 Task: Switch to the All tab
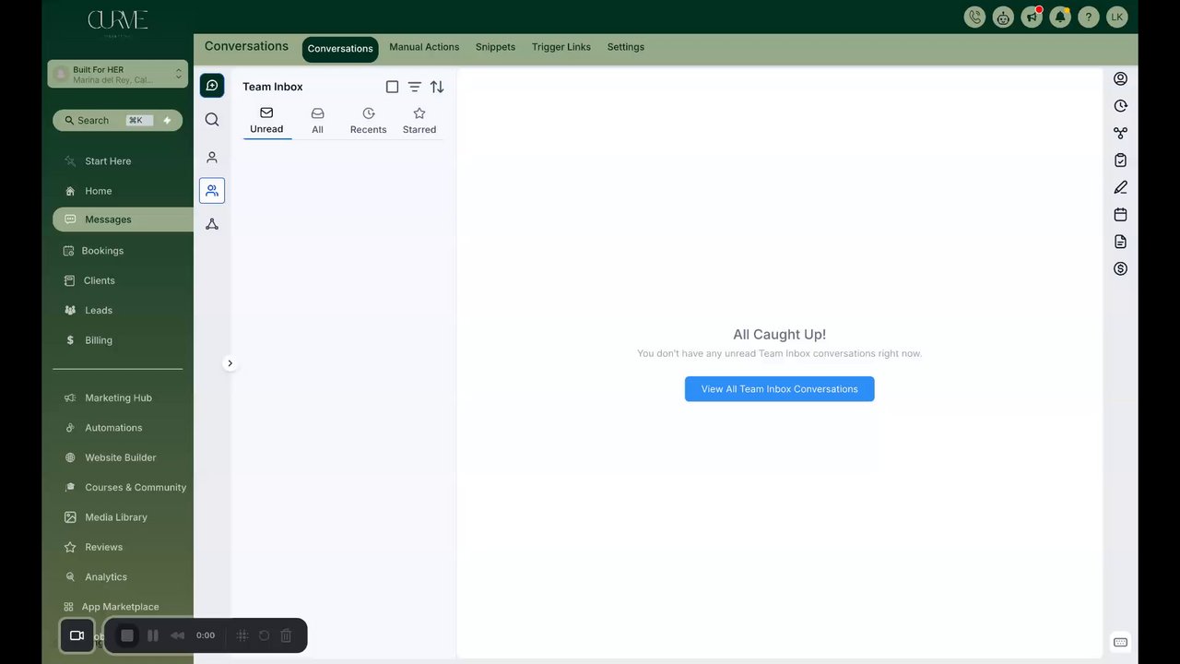[317, 121]
